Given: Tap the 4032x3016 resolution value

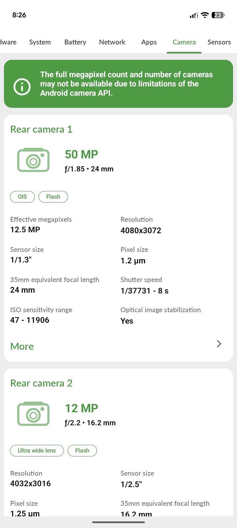Looking at the screenshot, I should tap(30, 483).
